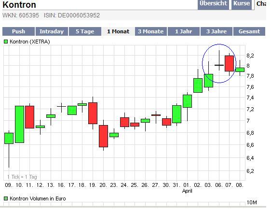Click the 8,2 price axis label

pyautogui.click(x=250, y=56)
